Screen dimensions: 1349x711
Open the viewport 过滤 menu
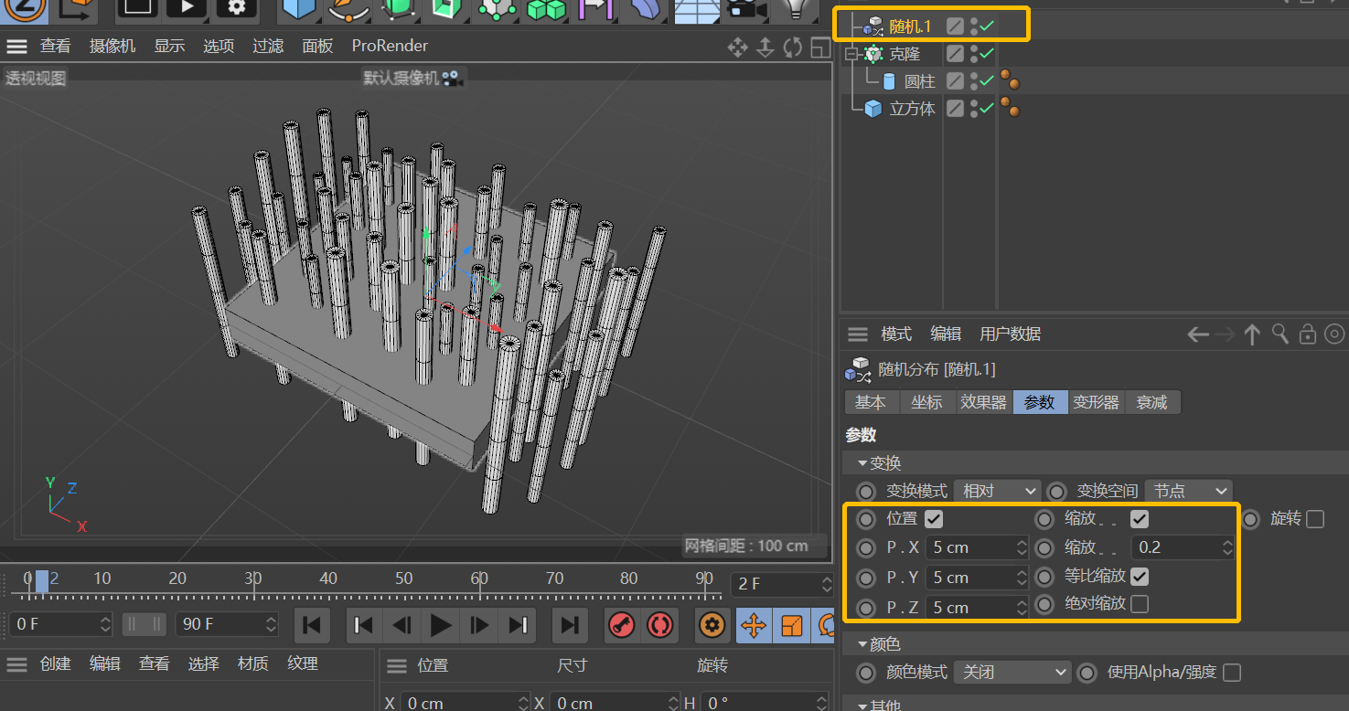(268, 46)
